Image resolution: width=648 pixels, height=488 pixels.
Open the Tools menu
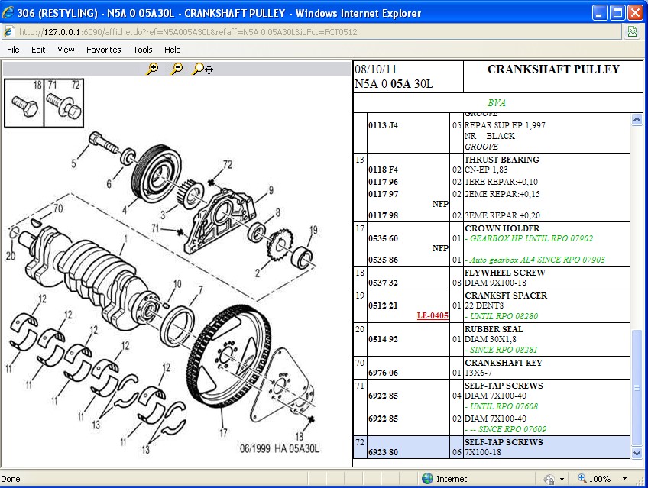tap(143, 50)
